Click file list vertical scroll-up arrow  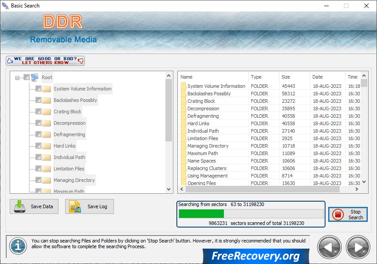pyautogui.click(x=364, y=76)
